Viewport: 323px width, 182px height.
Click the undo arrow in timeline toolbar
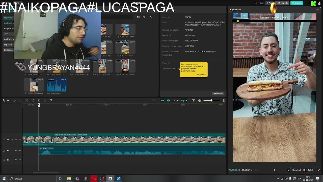(x=14, y=100)
